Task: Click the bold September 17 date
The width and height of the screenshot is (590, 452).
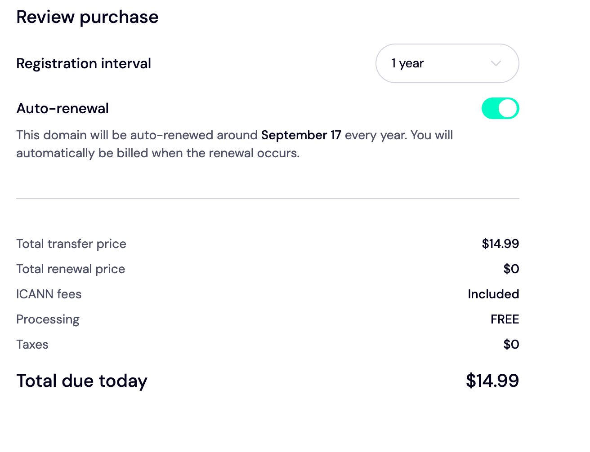Action: [301, 135]
